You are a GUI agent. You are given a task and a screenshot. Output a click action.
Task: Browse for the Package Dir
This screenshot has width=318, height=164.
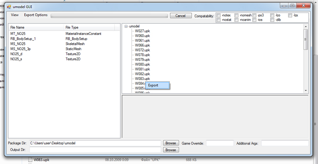click(171, 143)
